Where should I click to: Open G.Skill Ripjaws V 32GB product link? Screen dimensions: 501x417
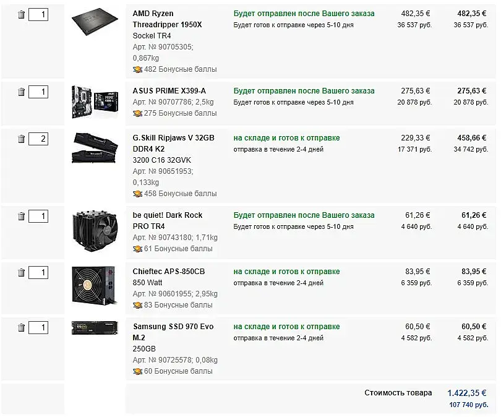(x=173, y=144)
